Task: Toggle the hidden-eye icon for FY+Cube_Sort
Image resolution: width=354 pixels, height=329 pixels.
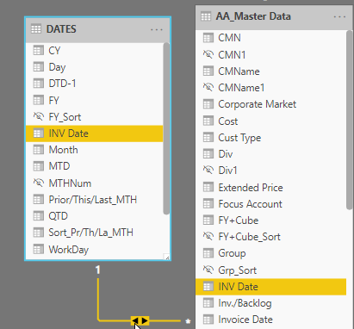Action: [x=208, y=236]
